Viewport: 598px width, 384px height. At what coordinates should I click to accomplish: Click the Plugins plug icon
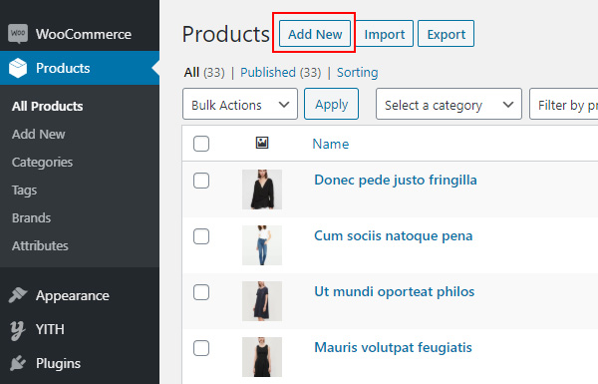18,363
